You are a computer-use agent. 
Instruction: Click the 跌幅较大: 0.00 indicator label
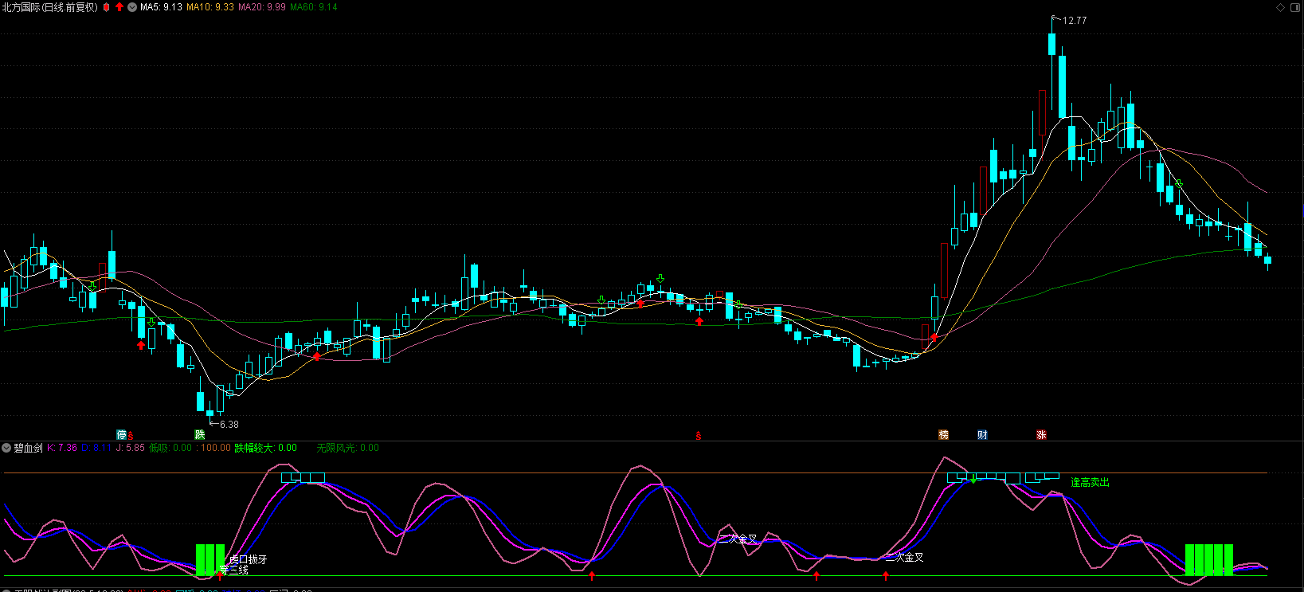(x=265, y=448)
